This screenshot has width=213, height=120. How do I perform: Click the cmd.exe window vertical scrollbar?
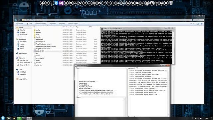coord(173,47)
